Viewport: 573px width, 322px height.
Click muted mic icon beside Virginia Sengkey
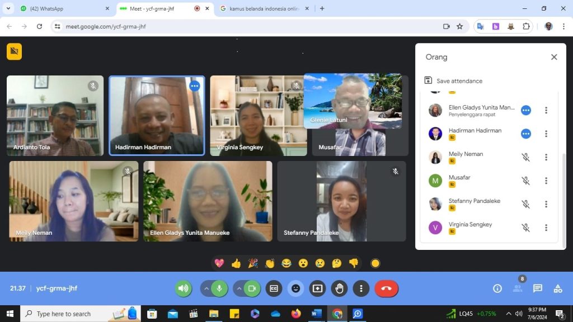point(525,228)
